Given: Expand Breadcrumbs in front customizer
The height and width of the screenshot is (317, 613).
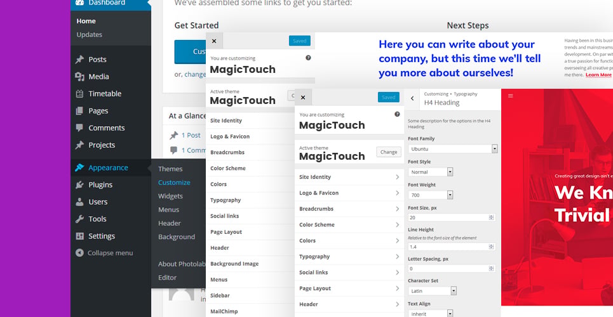Looking at the screenshot, I should [349, 209].
